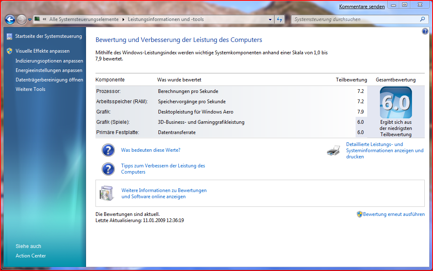Click 'Desktopleistung für Windows Aero' text
The height and width of the screenshot is (271, 433).
[196, 112]
